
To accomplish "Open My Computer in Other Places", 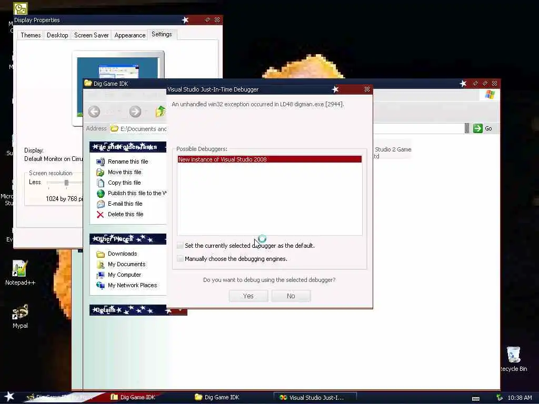I will pos(124,275).
